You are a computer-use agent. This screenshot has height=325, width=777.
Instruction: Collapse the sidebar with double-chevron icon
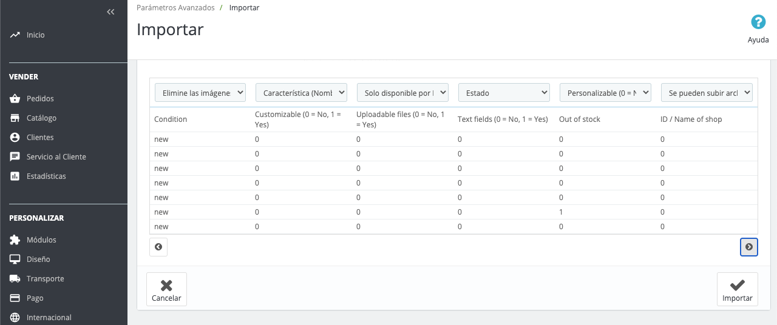tap(110, 12)
